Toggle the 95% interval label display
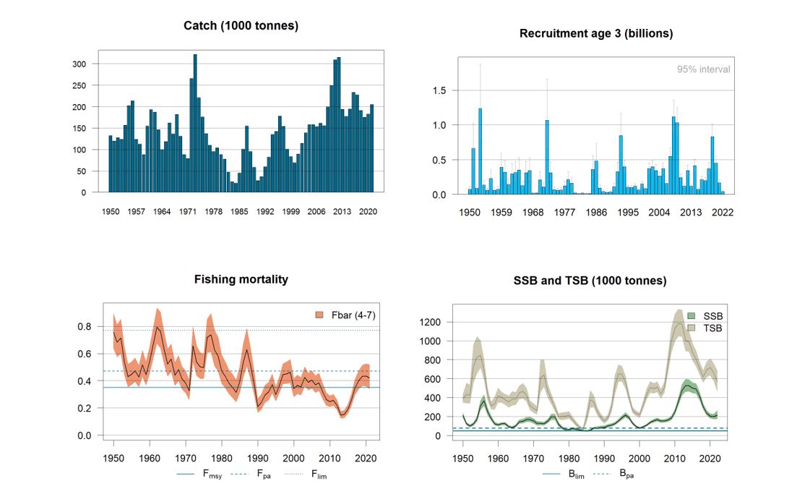The image size is (810, 494). point(702,69)
